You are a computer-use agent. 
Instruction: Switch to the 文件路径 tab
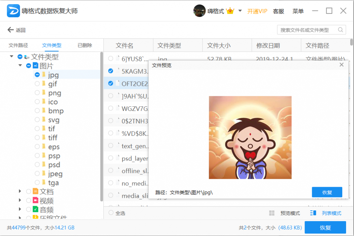click(x=18, y=45)
